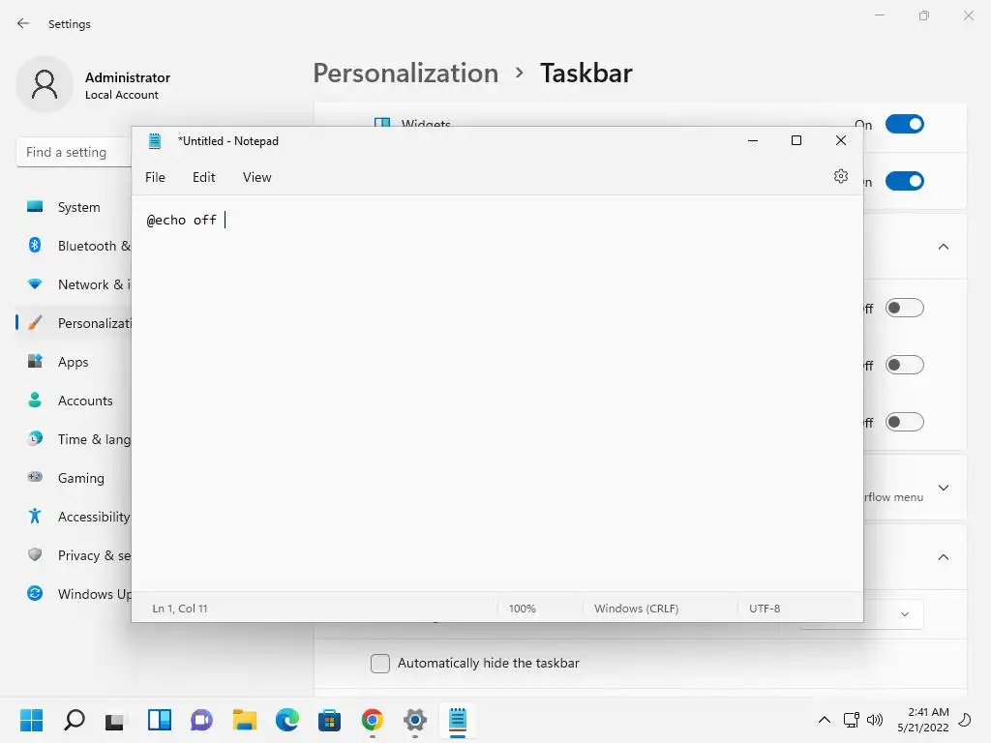Check Automatically hide the taskbar
991x743 pixels.
coord(379,664)
